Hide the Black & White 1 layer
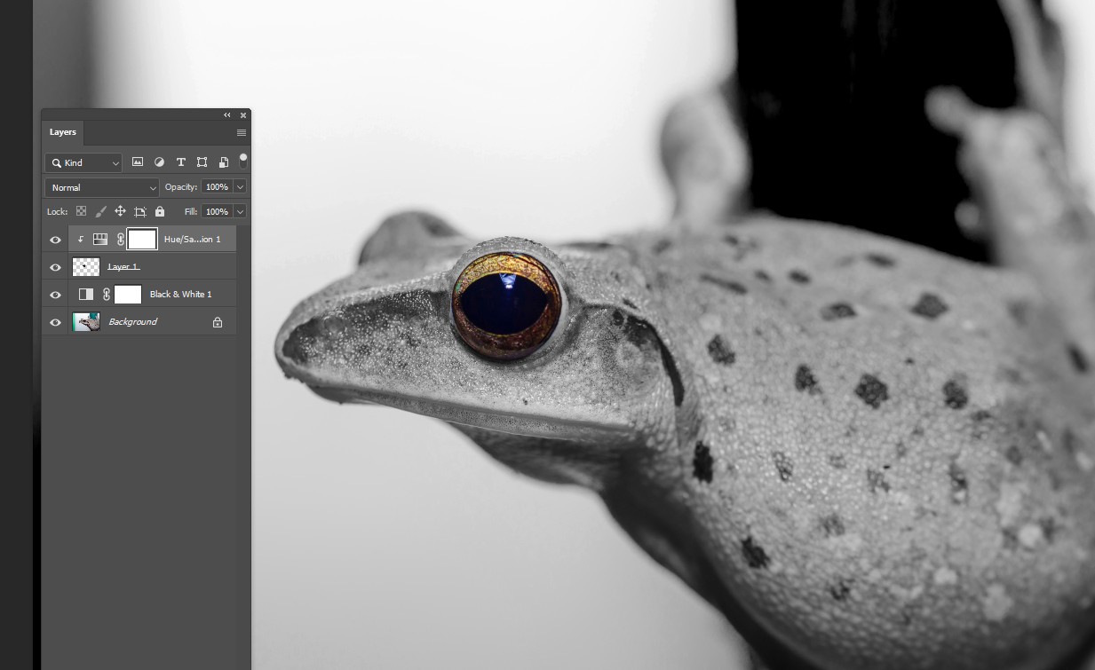The width and height of the screenshot is (1095, 670). (55, 295)
